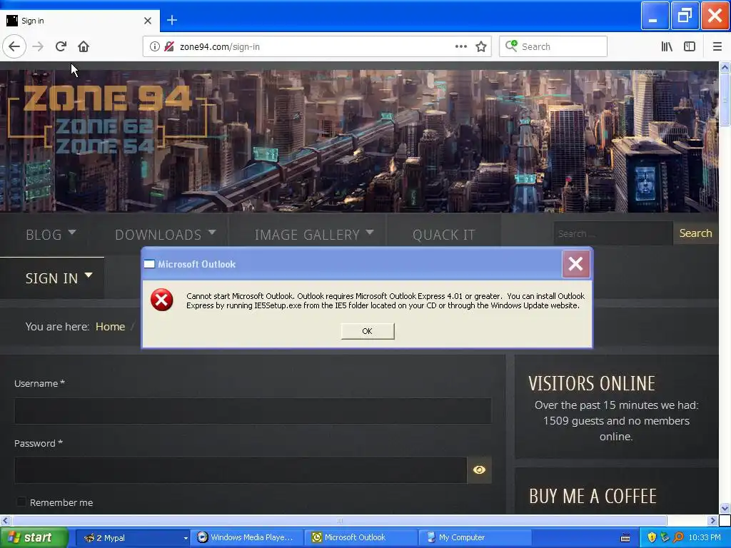Click the vertical scrollbar up arrow
Image resolution: width=731 pixels, height=548 pixels.
(725, 67)
